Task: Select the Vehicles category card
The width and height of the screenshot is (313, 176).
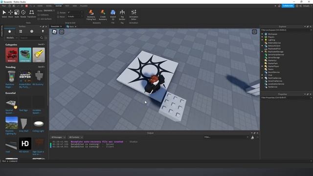Action: click(x=12, y=55)
